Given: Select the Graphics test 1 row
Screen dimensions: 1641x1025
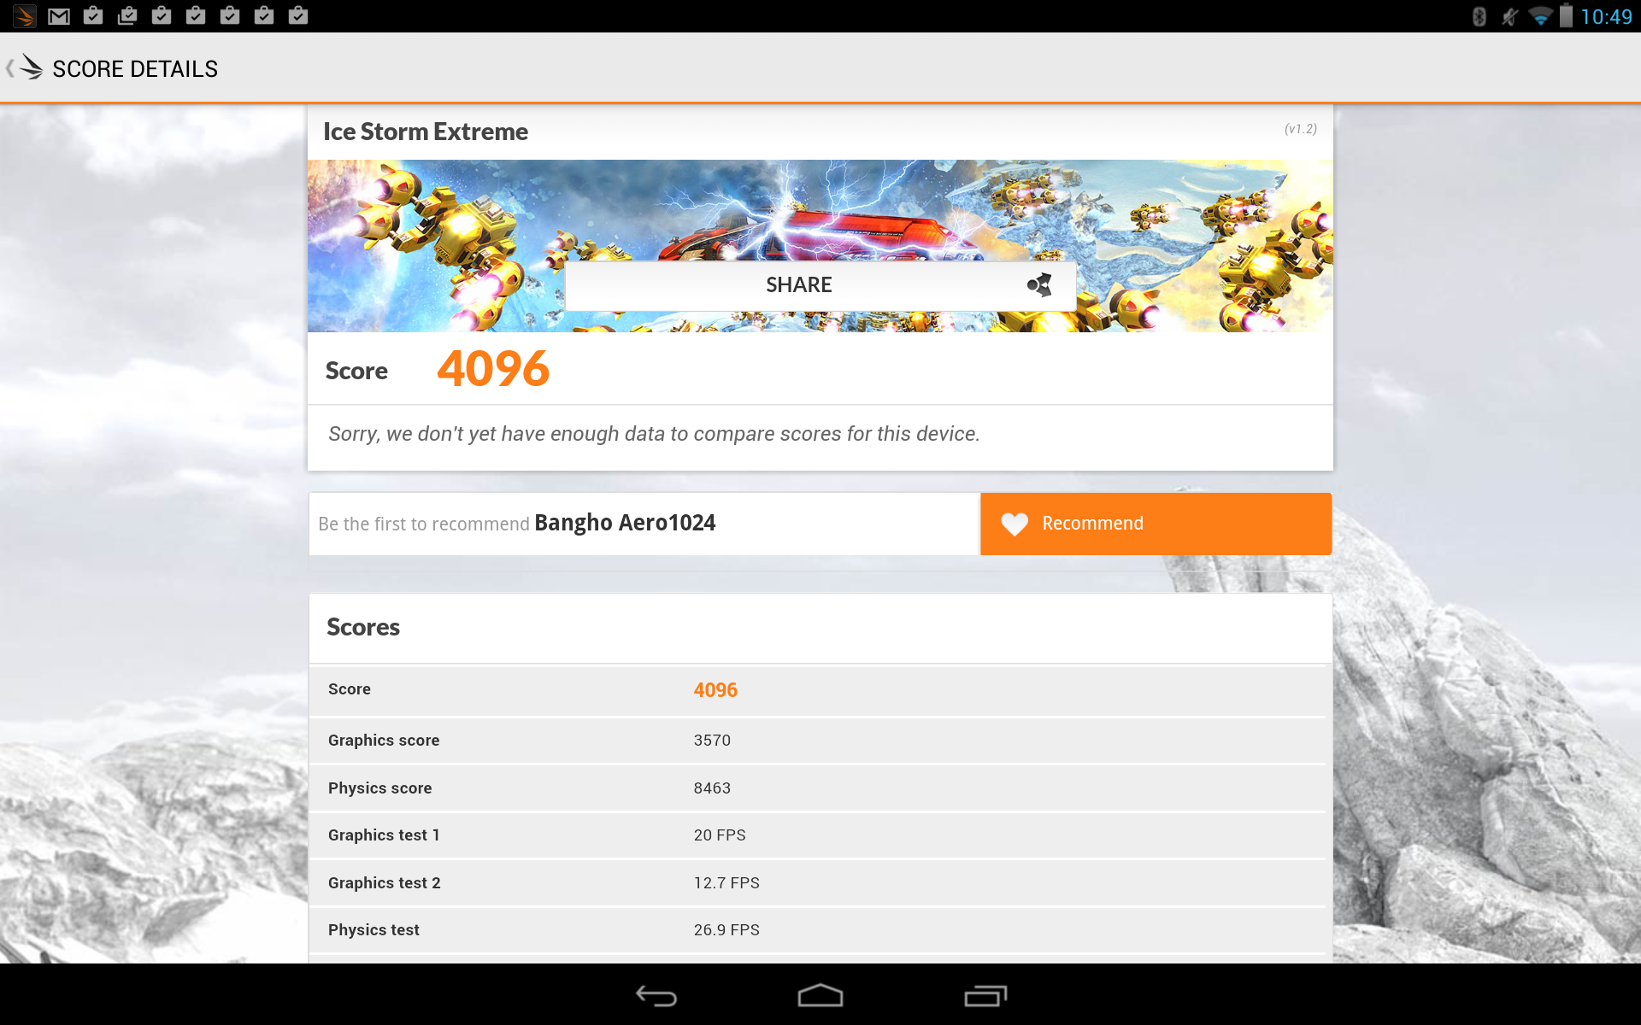Looking at the screenshot, I should click(x=818, y=835).
